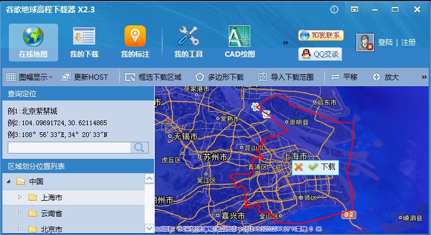This screenshot has height=235, width=431.
Task: Open 我的下载 downloads tab
Action: 84,43
